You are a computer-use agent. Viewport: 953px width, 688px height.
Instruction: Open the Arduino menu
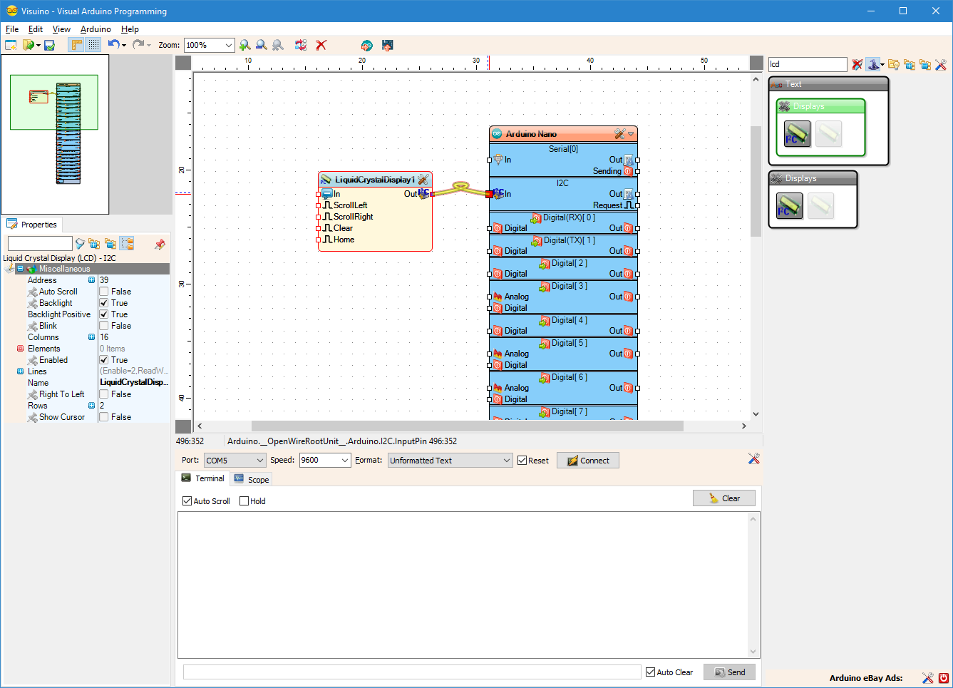coord(96,29)
